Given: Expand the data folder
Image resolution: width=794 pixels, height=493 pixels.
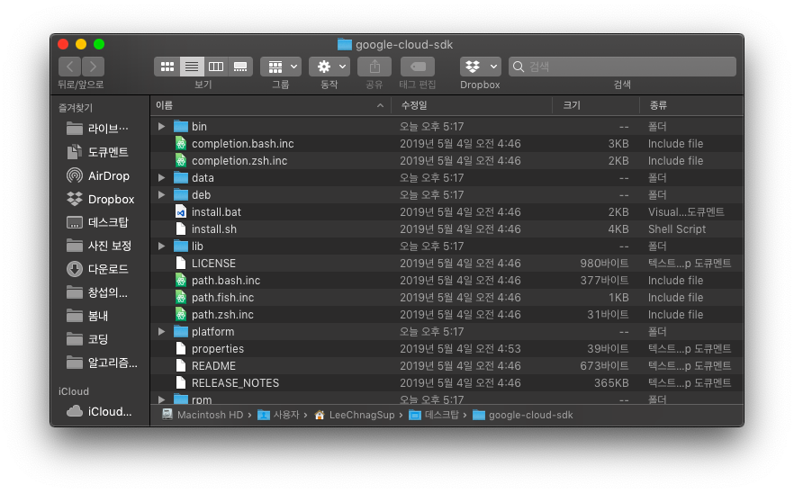Looking at the screenshot, I should (x=161, y=177).
